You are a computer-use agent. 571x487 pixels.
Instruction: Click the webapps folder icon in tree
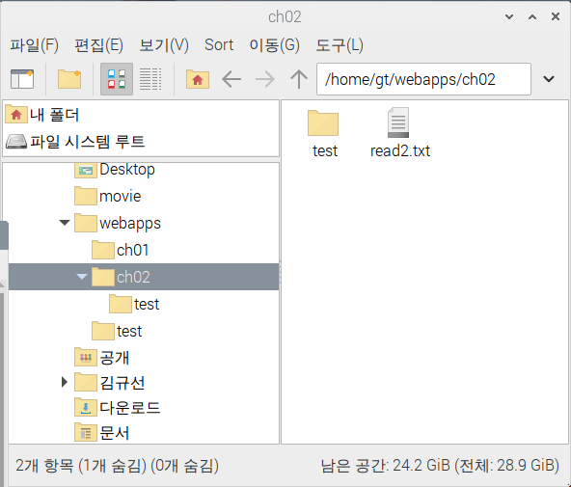click(86, 223)
